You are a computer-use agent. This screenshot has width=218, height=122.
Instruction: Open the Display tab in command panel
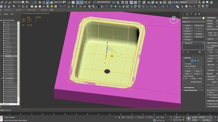(199, 14)
